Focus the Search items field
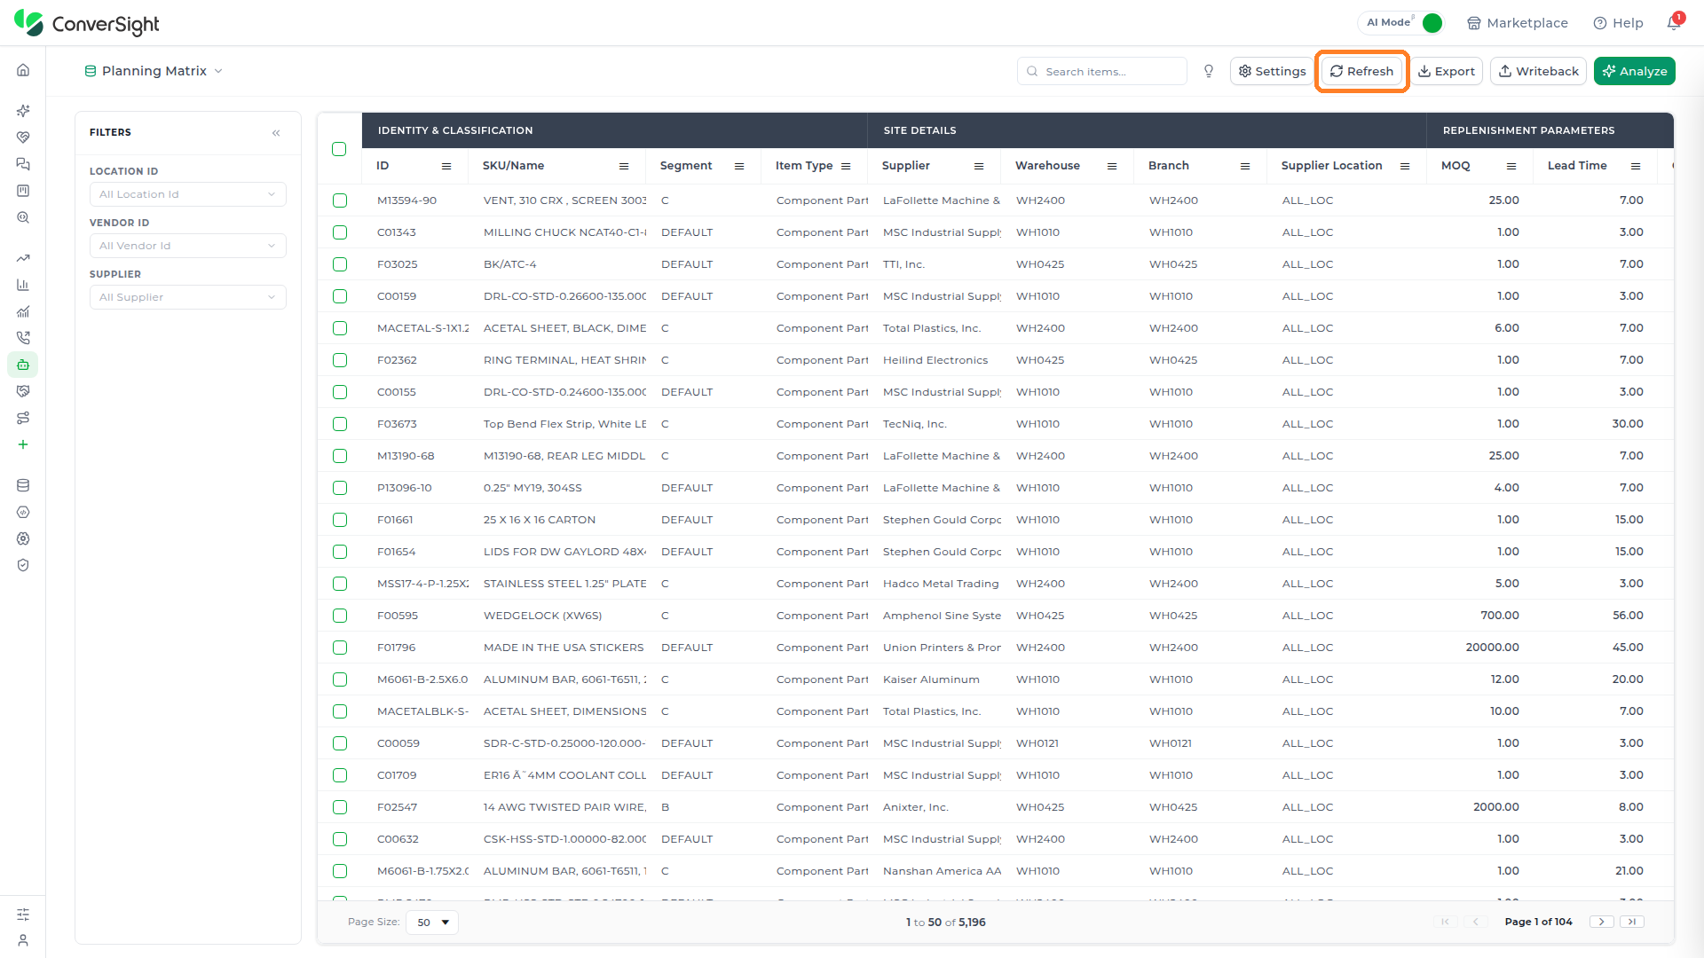This screenshot has width=1704, height=958. (1102, 71)
